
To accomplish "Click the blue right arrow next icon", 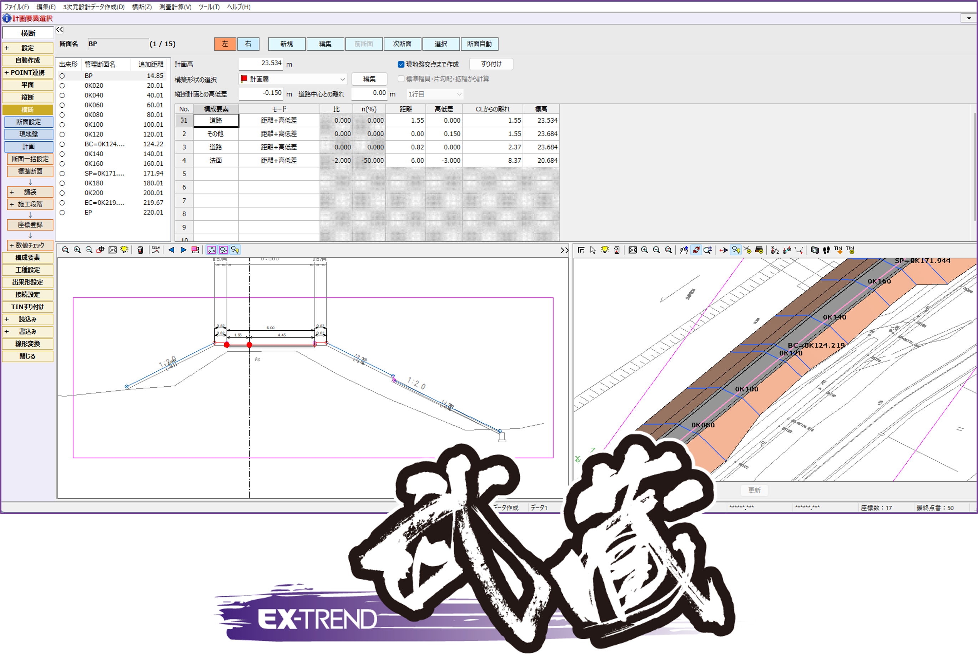I will tap(183, 250).
